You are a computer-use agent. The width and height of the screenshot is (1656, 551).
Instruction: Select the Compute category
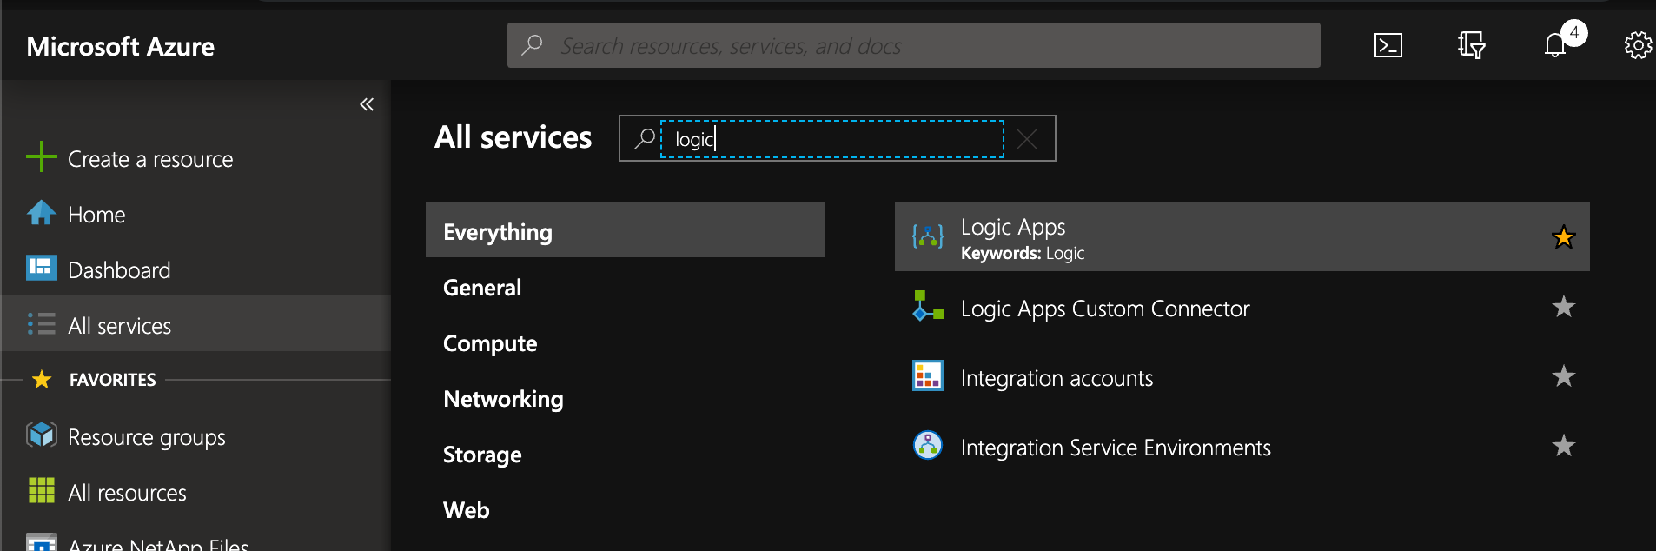[x=490, y=343]
